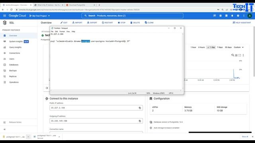
Task: Select Overview in the SQL sidebar
Action: pyautogui.click(x=19, y=36)
